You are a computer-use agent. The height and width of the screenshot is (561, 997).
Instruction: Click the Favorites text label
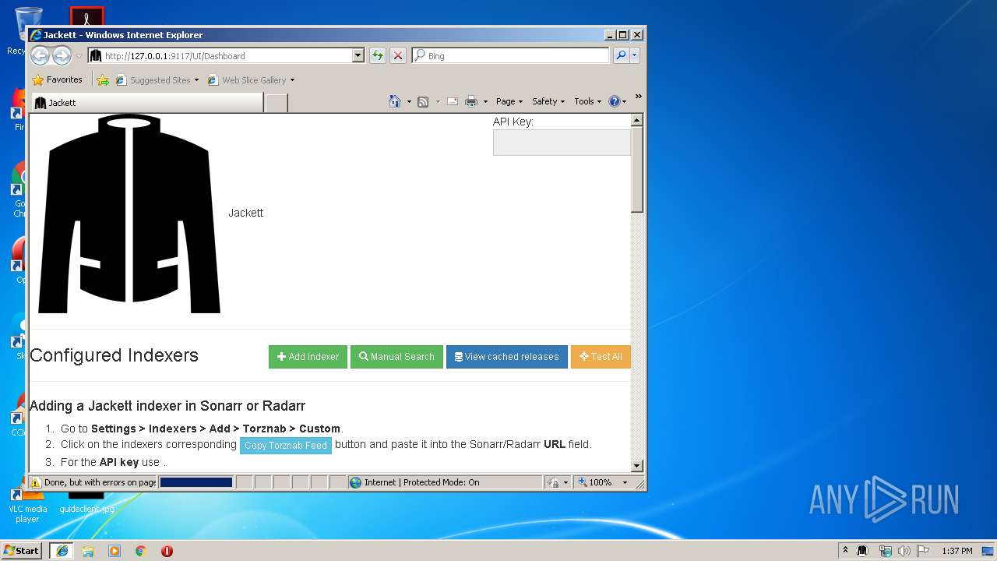coord(65,79)
